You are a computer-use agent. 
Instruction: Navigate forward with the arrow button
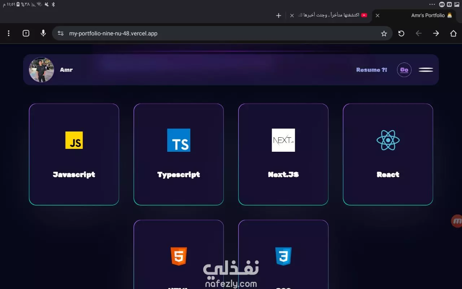pos(436,34)
